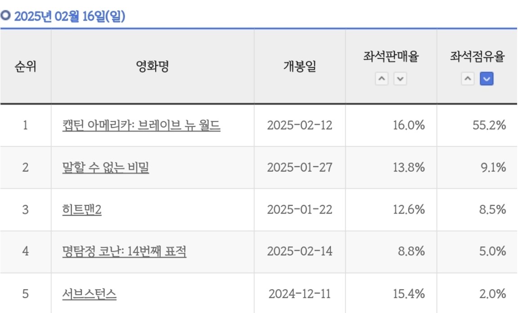
Task: Click the 영화명 column header
Action: point(152,67)
